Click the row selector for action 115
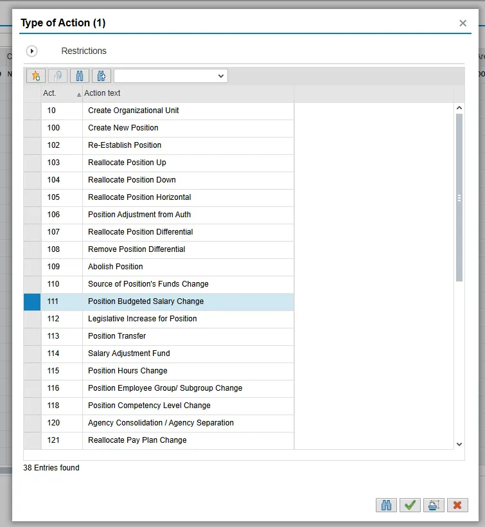This screenshot has height=527, width=485. pyautogui.click(x=32, y=371)
